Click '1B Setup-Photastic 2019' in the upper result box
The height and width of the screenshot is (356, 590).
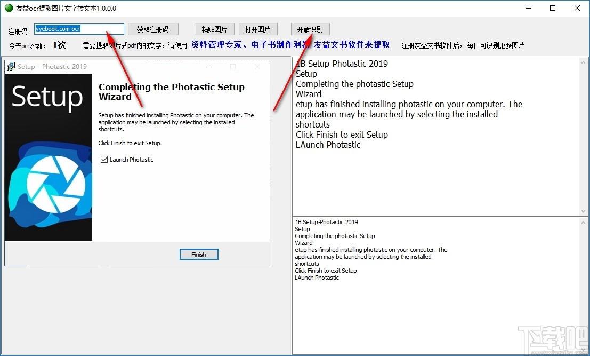coord(342,64)
